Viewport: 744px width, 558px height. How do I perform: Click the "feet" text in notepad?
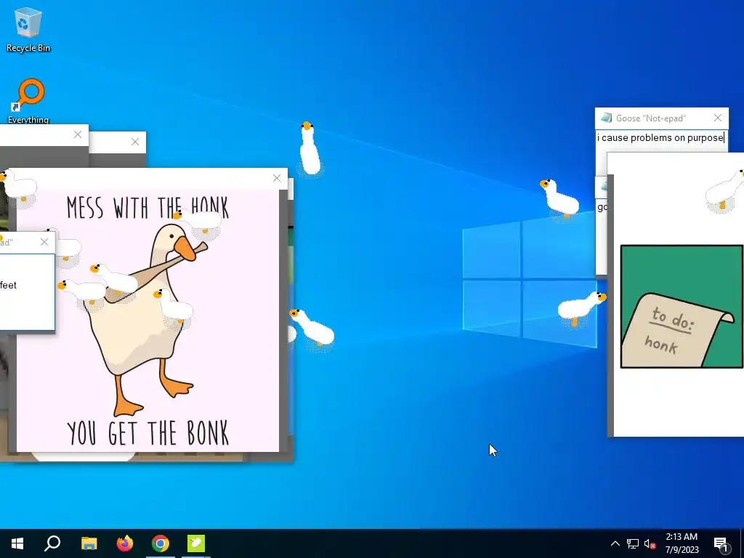[x=8, y=285]
